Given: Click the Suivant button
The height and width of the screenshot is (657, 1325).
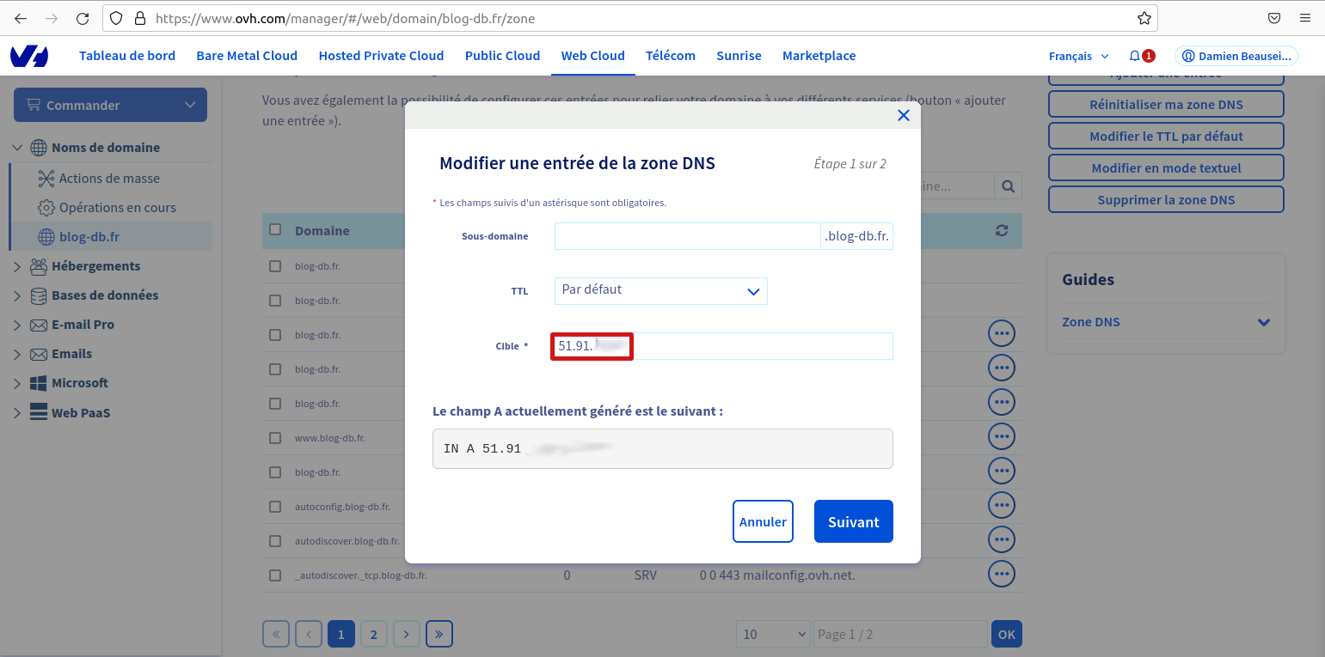Looking at the screenshot, I should pyautogui.click(x=853, y=521).
